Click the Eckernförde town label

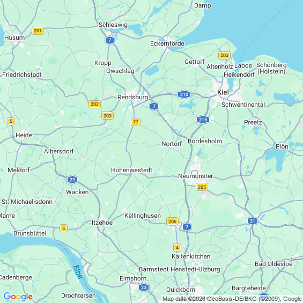pyautogui.click(x=167, y=43)
